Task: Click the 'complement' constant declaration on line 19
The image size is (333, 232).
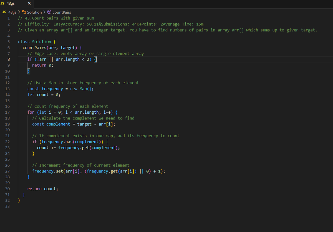Action: [58, 124]
